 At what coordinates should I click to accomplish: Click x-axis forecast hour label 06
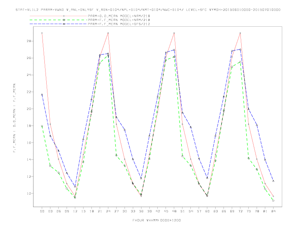point(59,211)
